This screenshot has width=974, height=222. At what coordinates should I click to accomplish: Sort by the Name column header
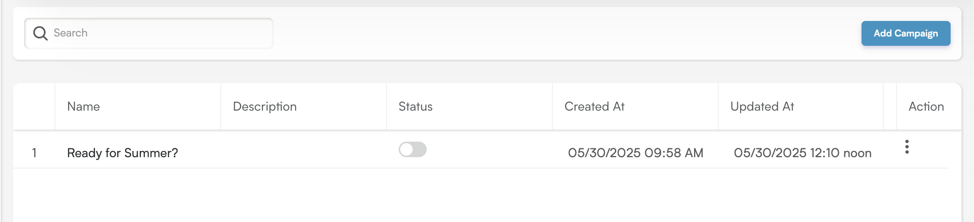(83, 106)
